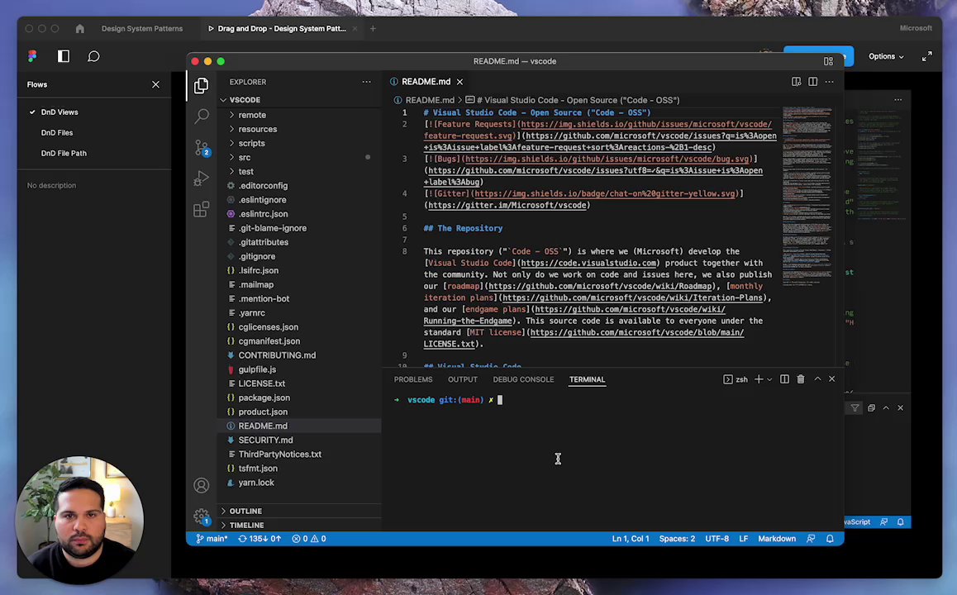Switch to the OUTPUT panel tab
Screen dimensions: 957x595
(463, 379)
